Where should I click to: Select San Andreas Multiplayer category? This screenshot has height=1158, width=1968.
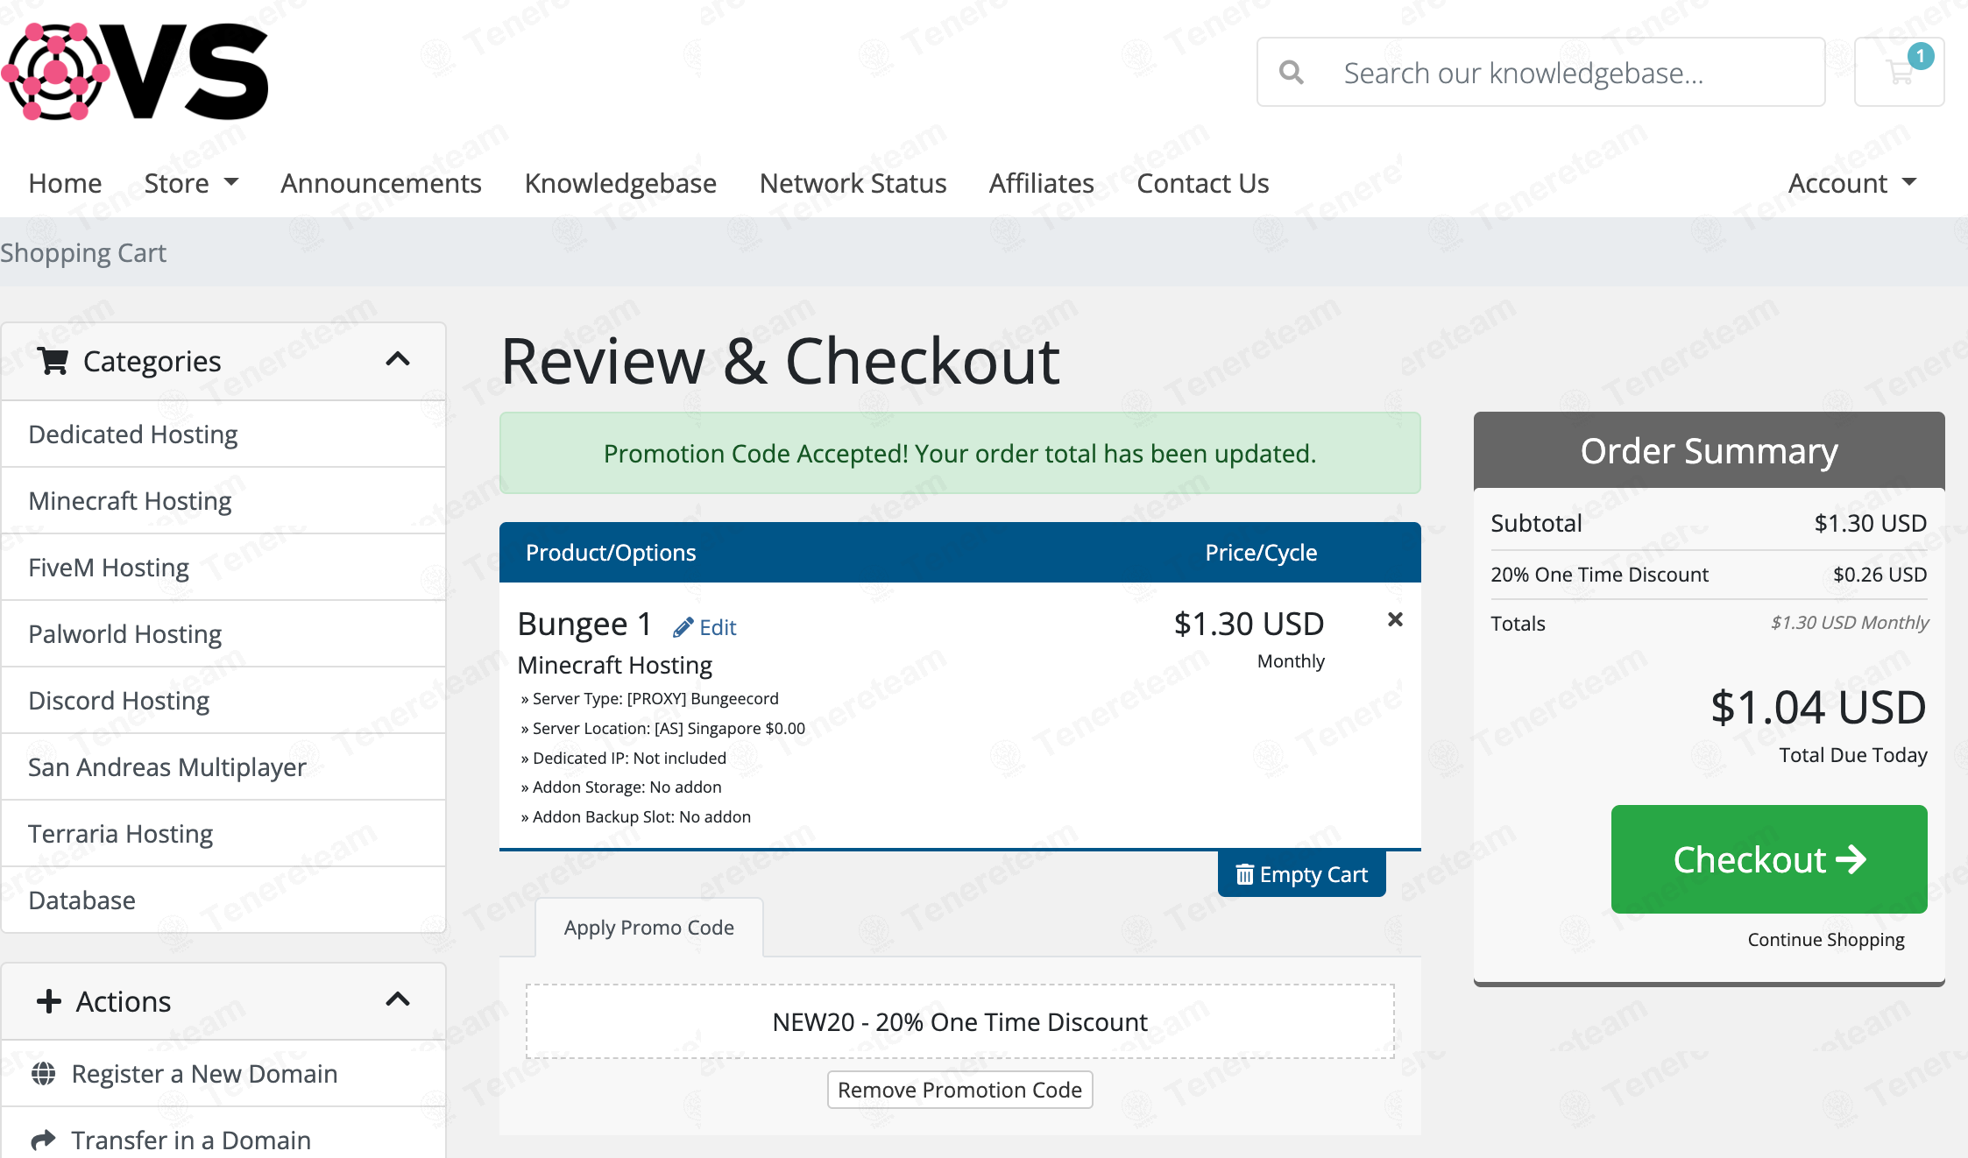click(x=223, y=766)
